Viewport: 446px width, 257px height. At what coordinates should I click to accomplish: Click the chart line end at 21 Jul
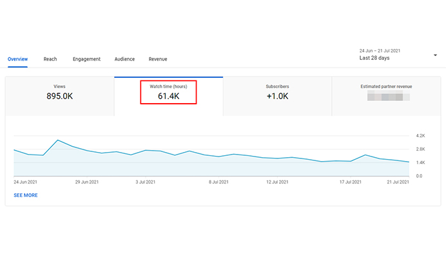[x=409, y=162]
